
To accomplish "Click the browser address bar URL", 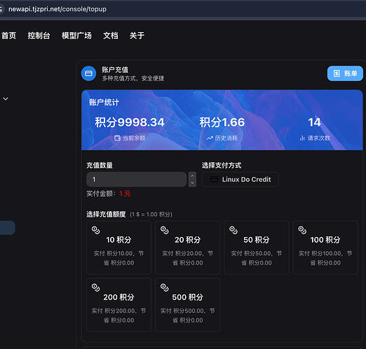I will click(x=57, y=9).
